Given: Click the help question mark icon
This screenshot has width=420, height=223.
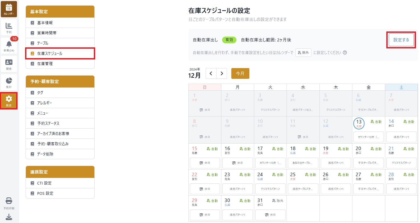Looking at the screenshot, I should (x=345, y=53).
